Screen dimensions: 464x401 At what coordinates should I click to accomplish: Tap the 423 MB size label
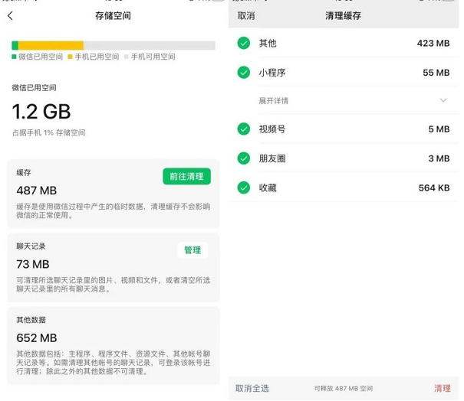[433, 43]
